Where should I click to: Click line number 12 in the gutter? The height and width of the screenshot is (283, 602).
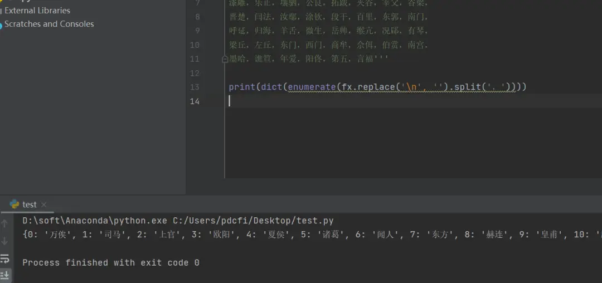pyautogui.click(x=195, y=73)
